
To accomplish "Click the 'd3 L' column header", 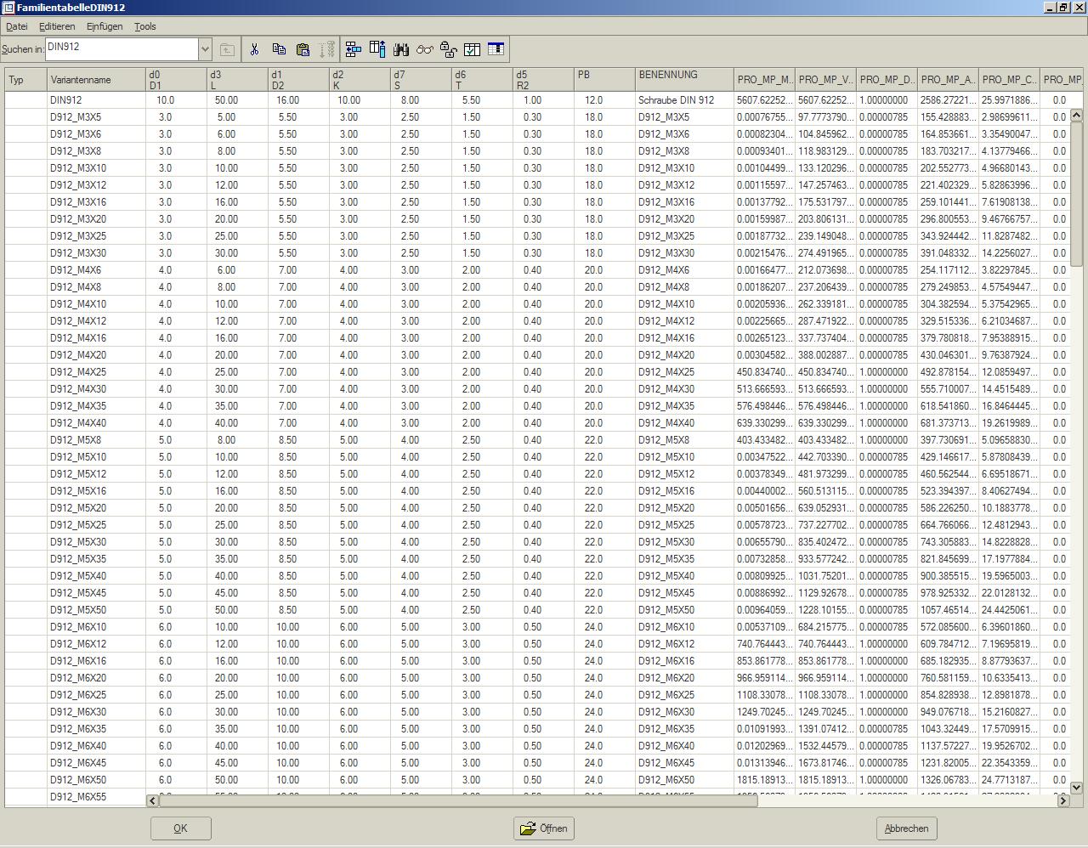I will coord(238,80).
